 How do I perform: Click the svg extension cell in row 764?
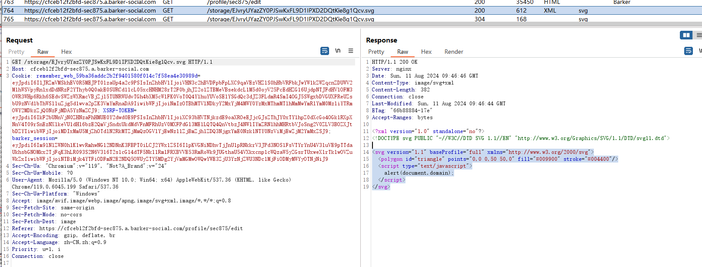[x=583, y=10]
